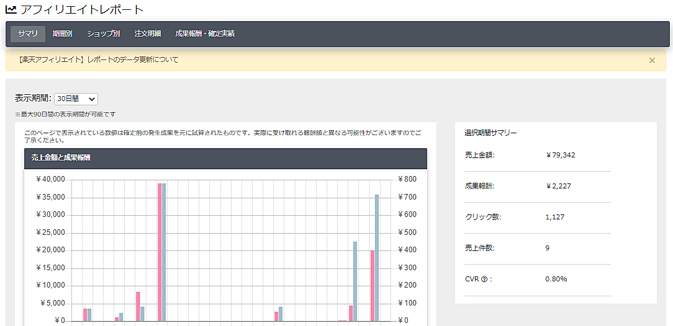Open the レポートのデータ更新について notice
673x326 pixels.
click(x=98, y=60)
